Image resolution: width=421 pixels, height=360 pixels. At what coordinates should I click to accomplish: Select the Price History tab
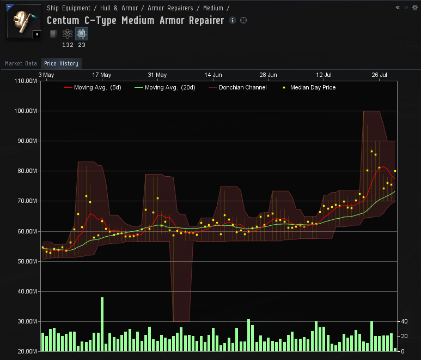coord(61,64)
